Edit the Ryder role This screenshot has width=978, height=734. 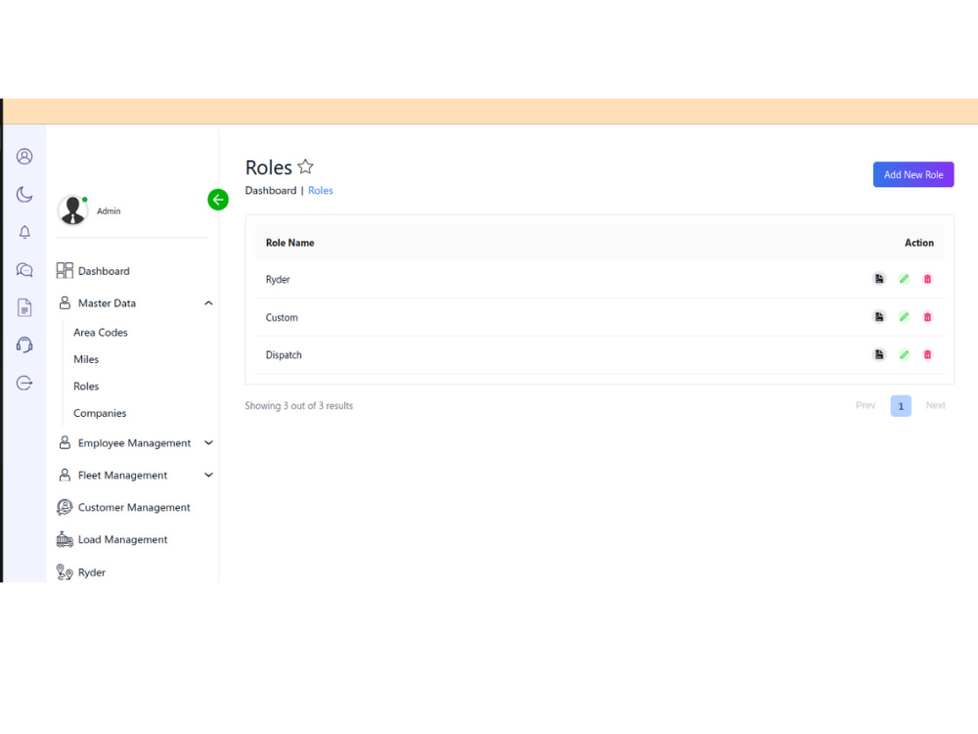904,279
